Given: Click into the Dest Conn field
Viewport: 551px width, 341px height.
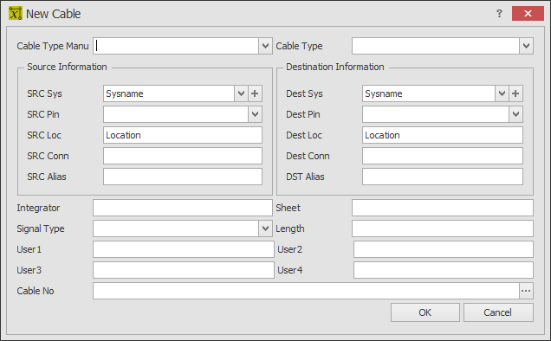Looking at the screenshot, I should pos(443,156).
